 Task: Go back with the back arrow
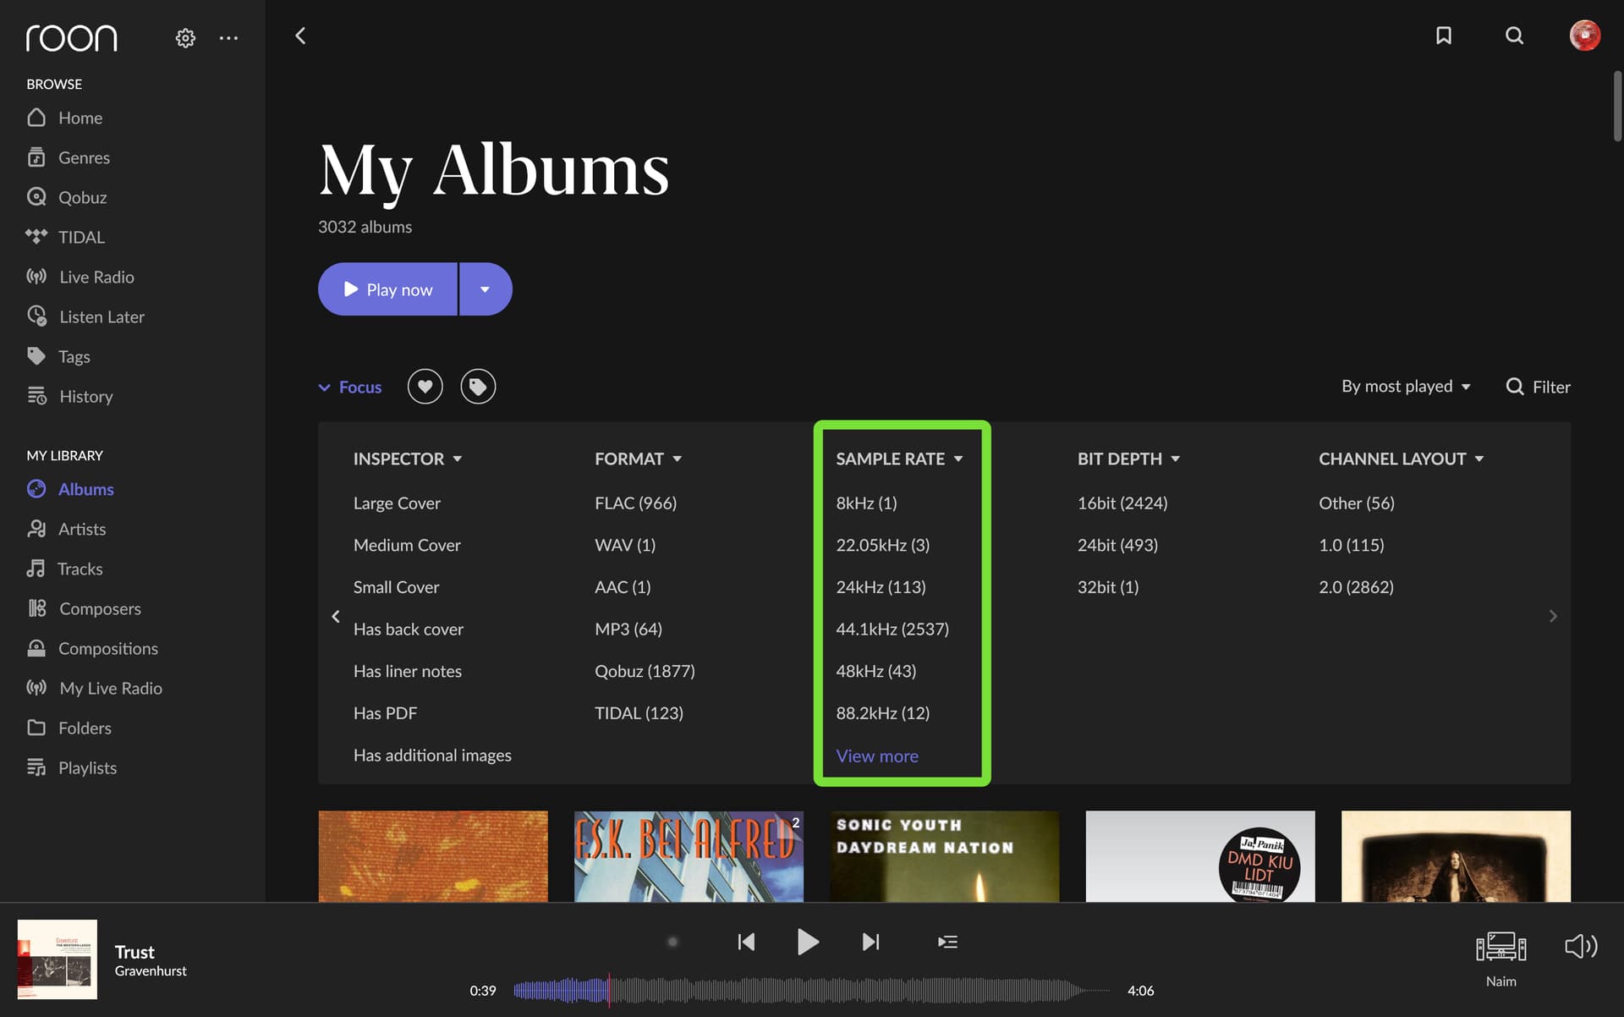point(300,36)
